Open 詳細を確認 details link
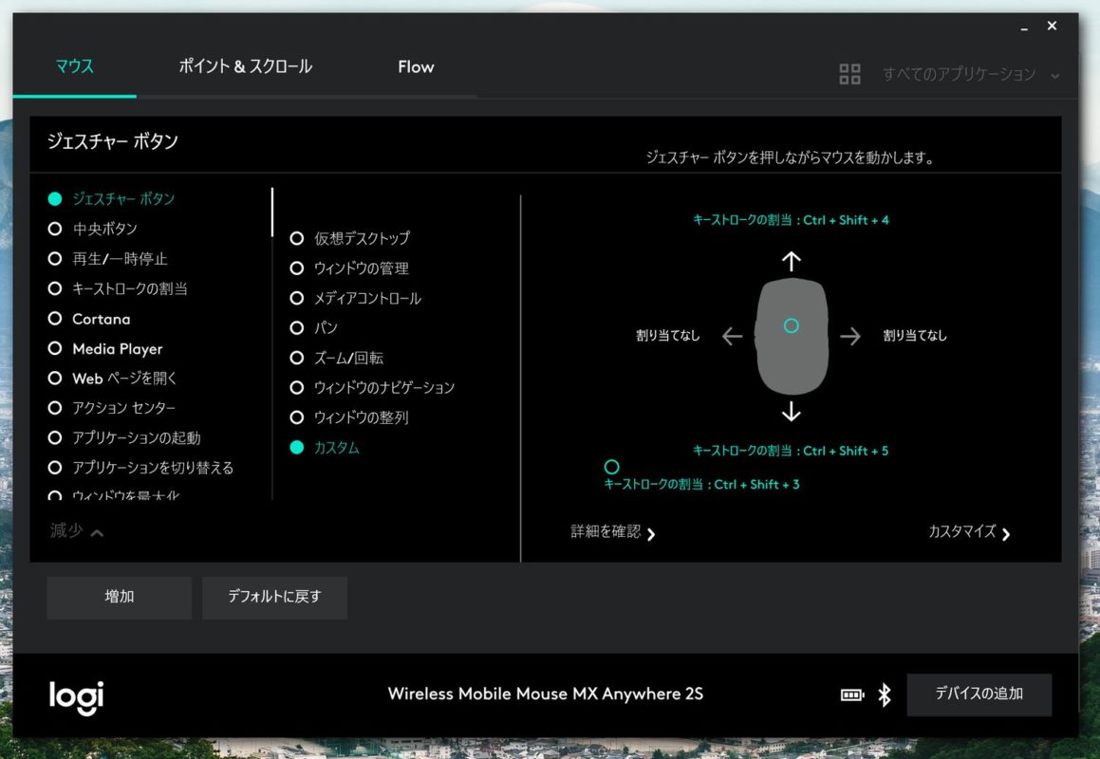 tap(613, 532)
